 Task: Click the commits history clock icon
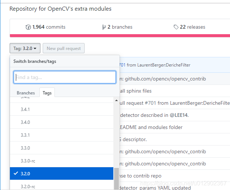click(x=28, y=27)
